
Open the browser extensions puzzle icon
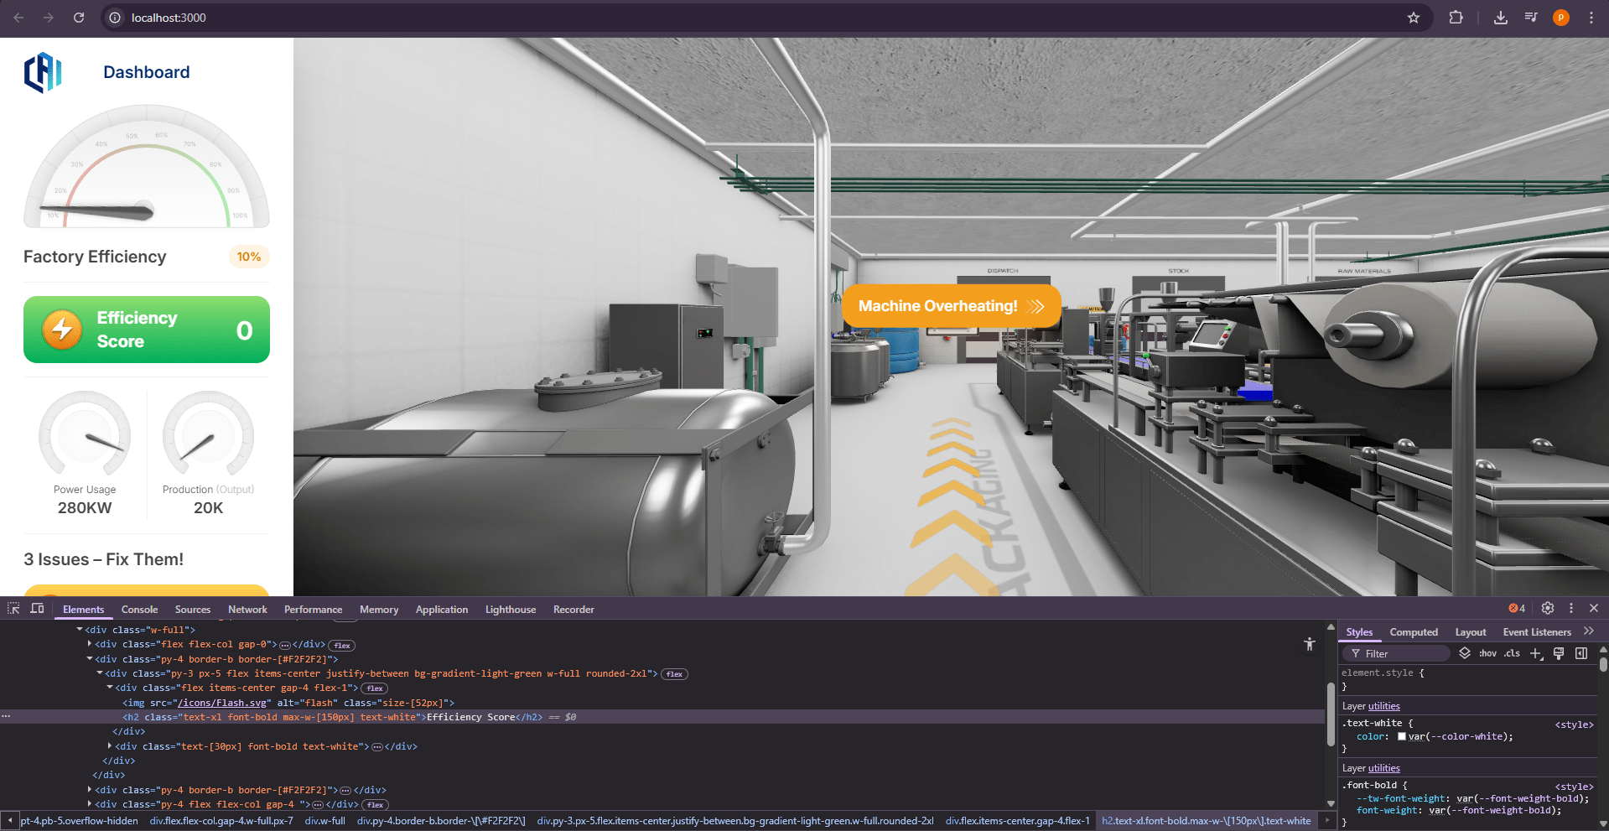pyautogui.click(x=1456, y=18)
